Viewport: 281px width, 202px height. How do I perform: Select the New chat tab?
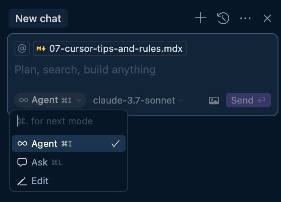point(38,18)
